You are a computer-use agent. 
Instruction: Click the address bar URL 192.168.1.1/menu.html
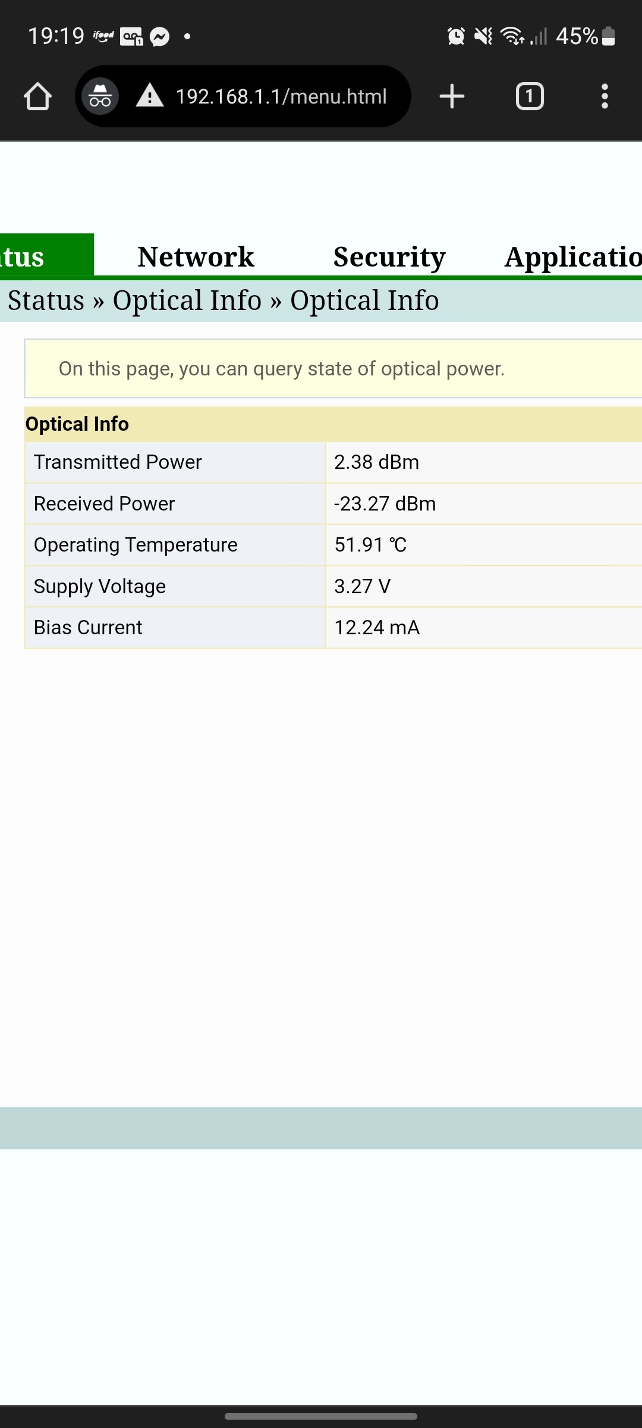click(281, 96)
